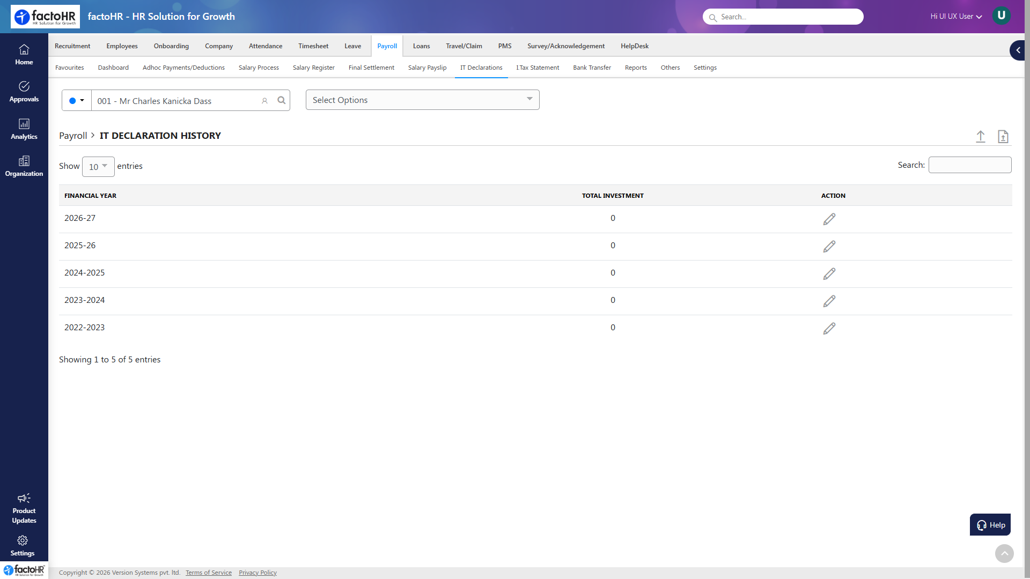Viewport: 1030px width, 579px height.
Task: Click the upload arrow icon
Action: click(x=981, y=136)
